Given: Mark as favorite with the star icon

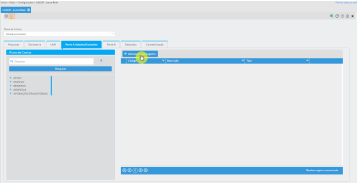Looking at the screenshot, I should [x=352, y=16].
